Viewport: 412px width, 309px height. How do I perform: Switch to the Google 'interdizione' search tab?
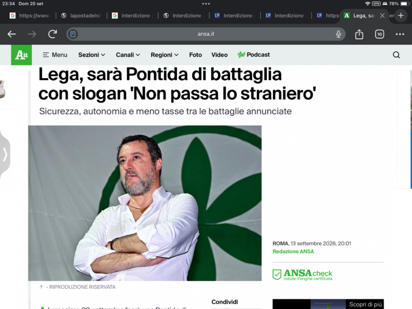pyautogui.click(x=133, y=16)
